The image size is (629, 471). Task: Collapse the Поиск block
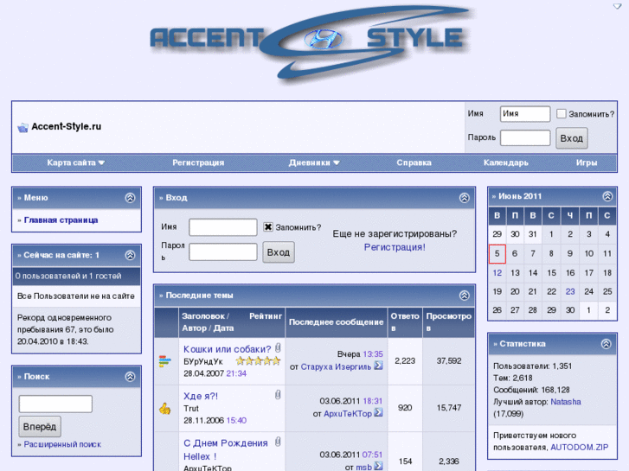(130, 377)
